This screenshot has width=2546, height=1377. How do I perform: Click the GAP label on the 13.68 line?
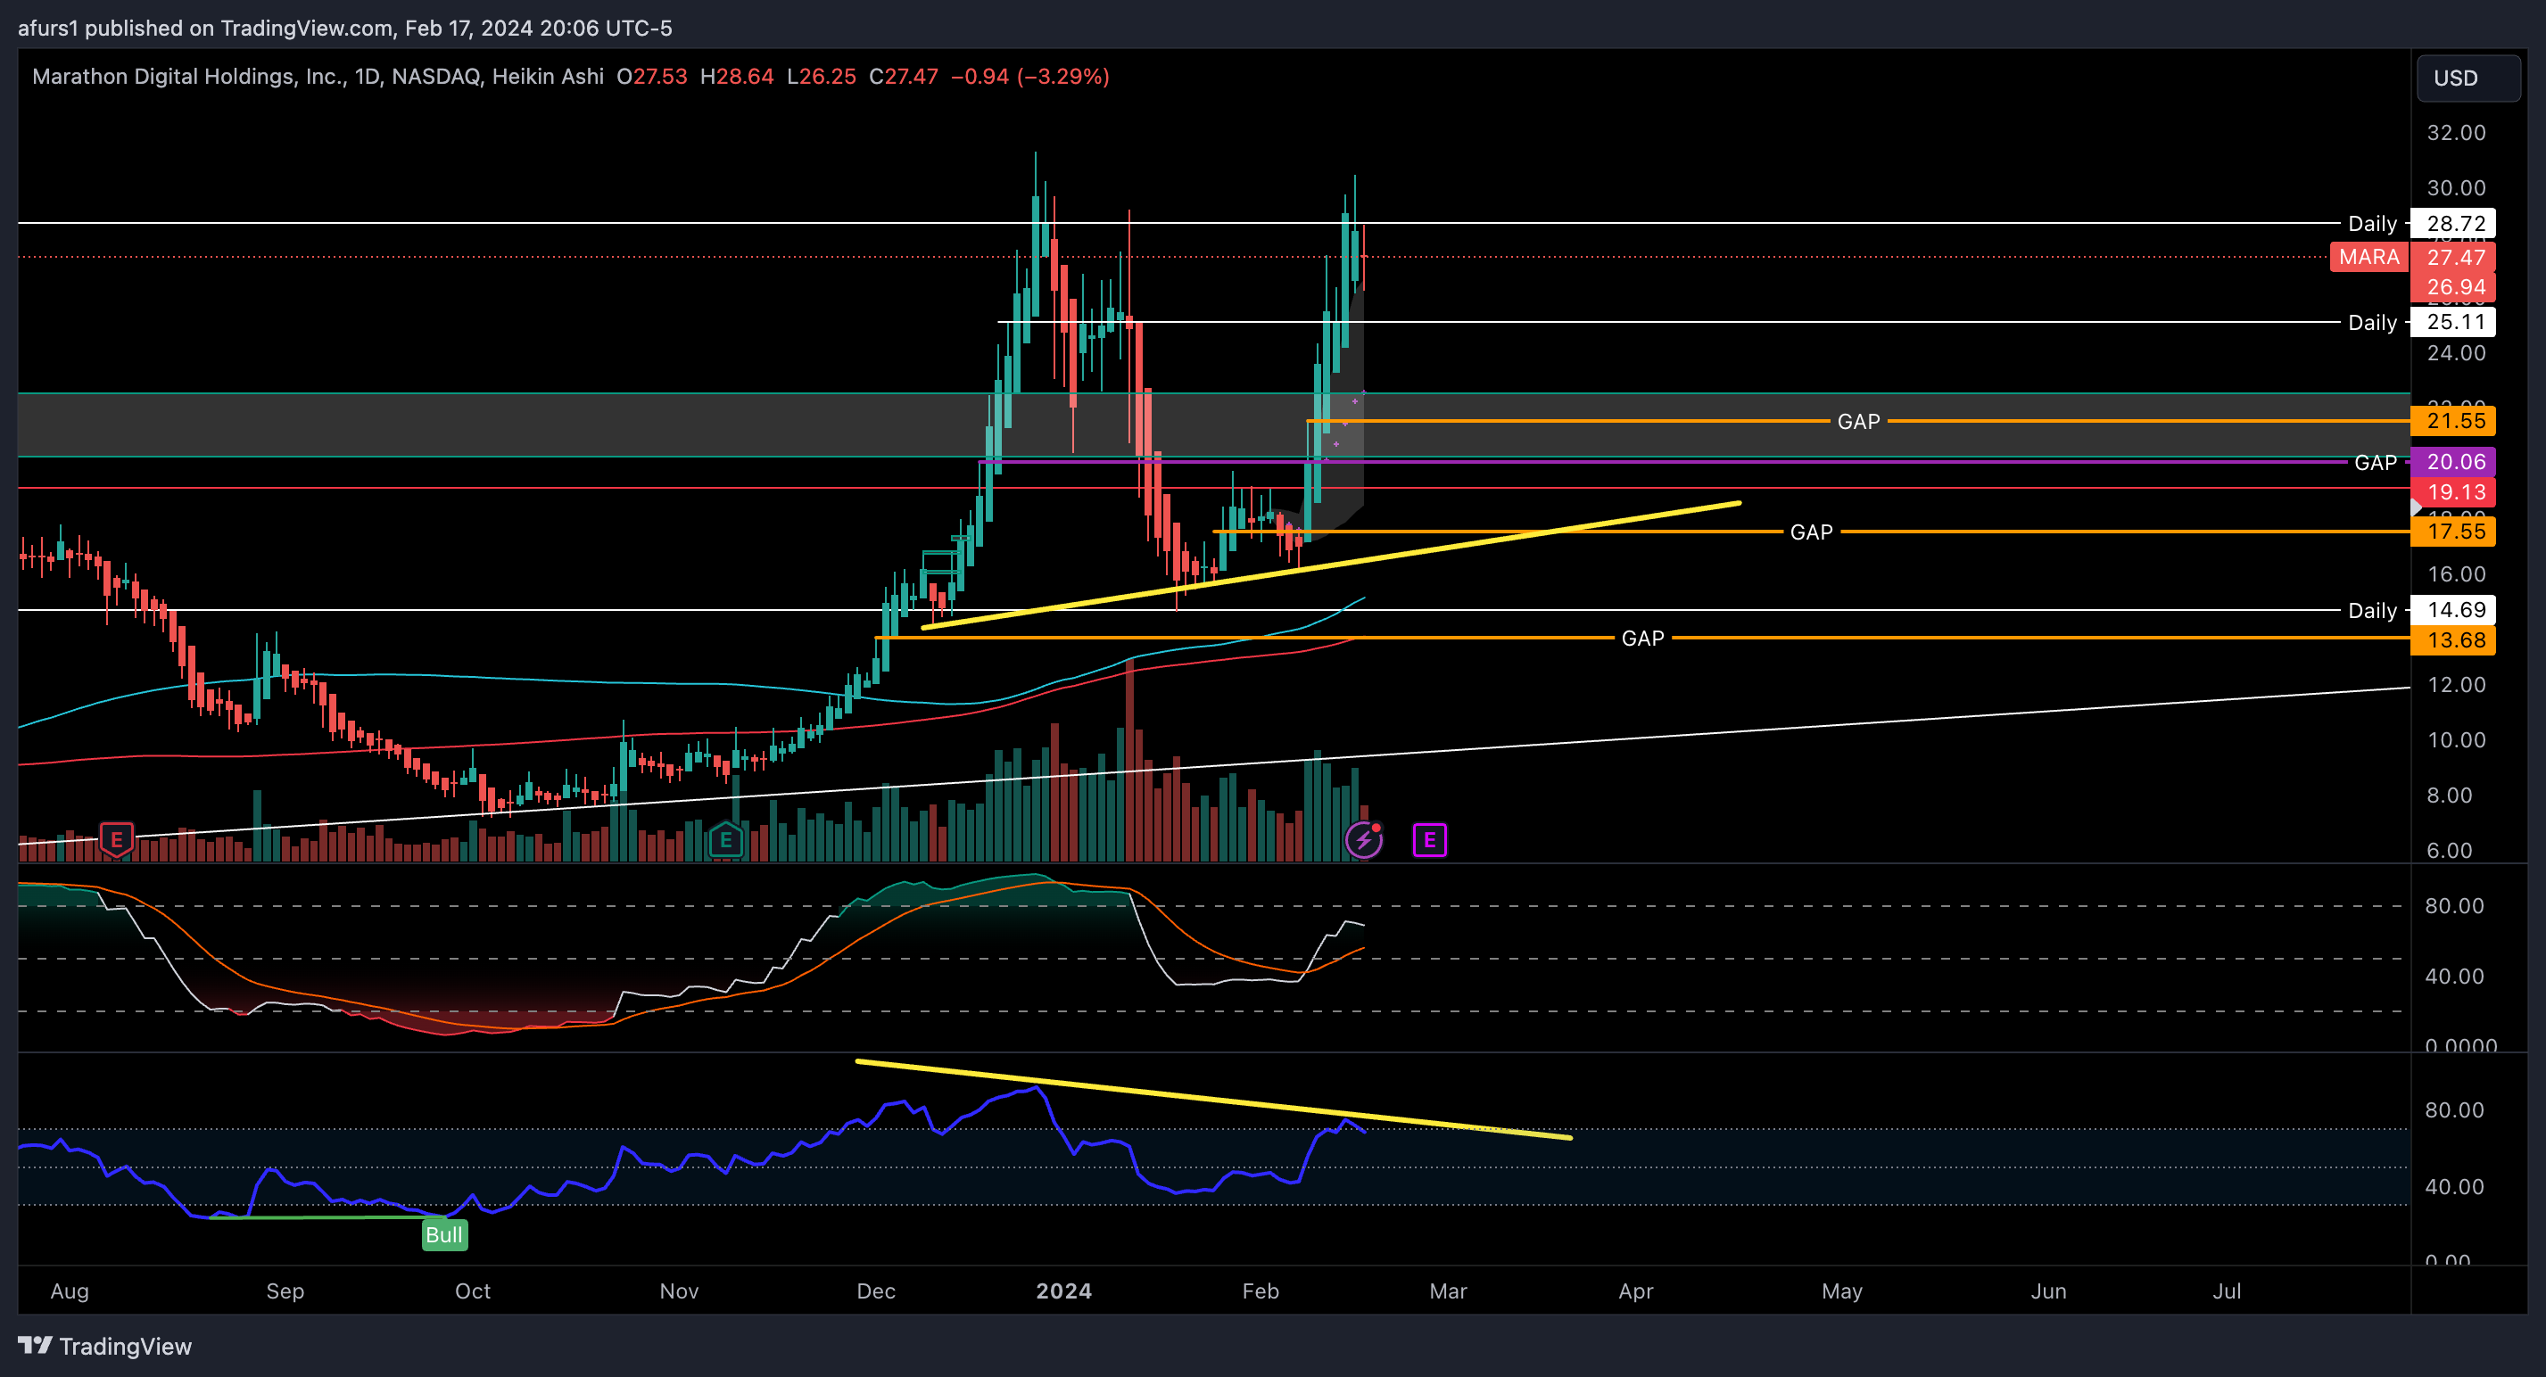coord(1641,639)
